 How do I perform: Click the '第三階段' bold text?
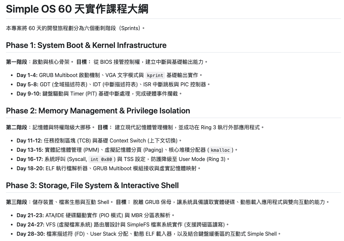click(17, 202)
